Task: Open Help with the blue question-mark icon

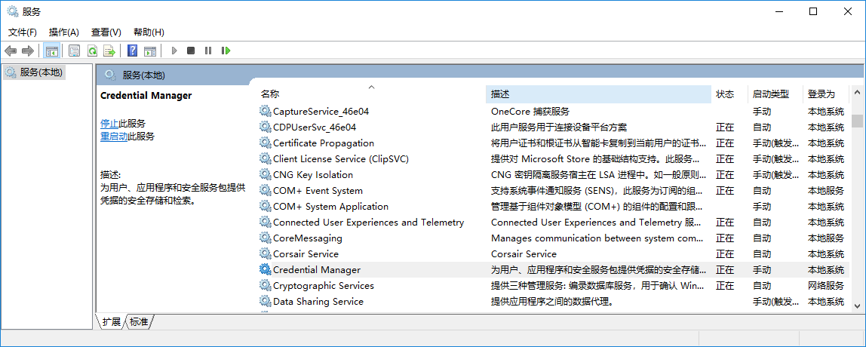Action: (x=133, y=51)
